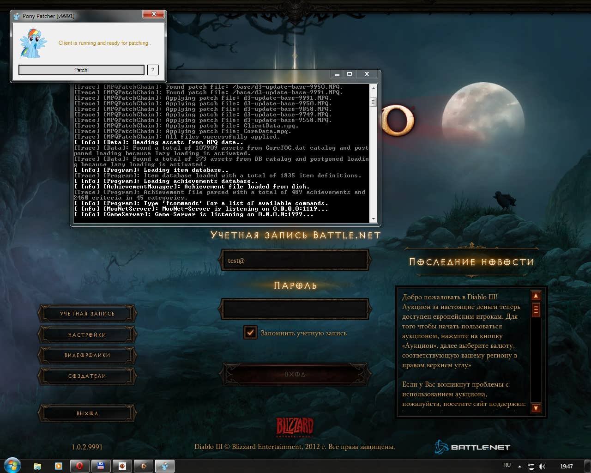Close the console window
The image size is (591, 473).
pyautogui.click(x=367, y=74)
